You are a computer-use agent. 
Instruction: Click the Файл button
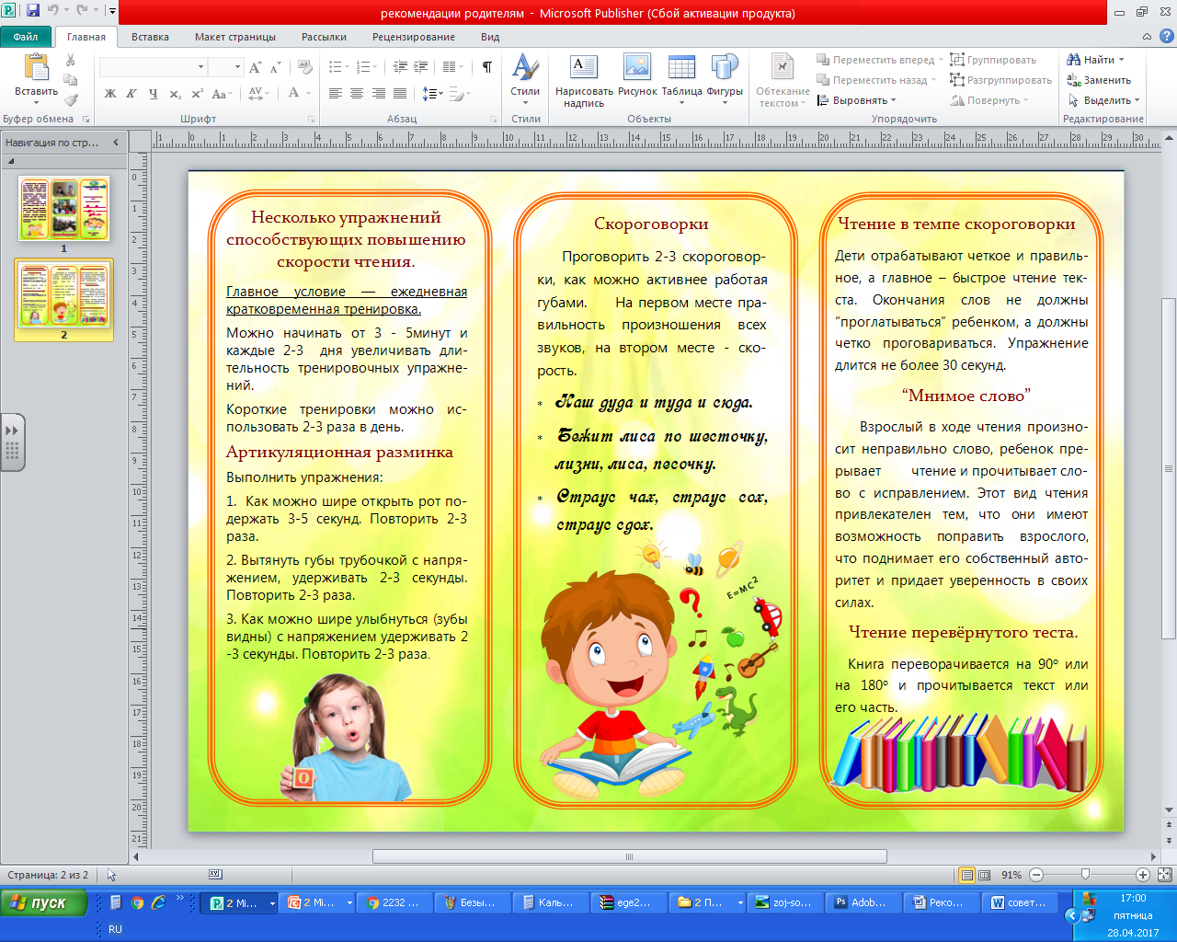click(26, 37)
